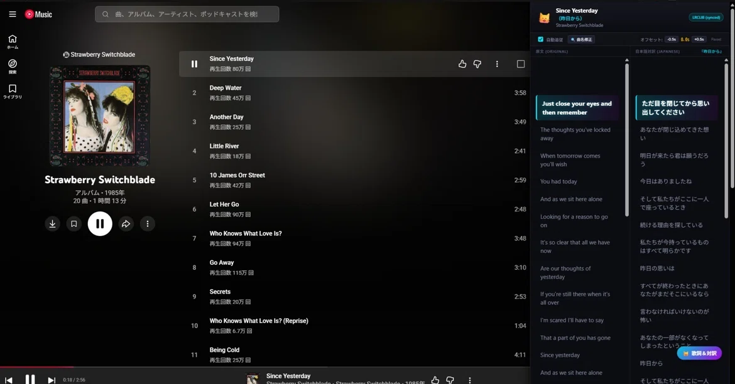Select highlighted lyric 'Just close your eyes and then remember'
This screenshot has width=735, height=384.
(577, 108)
